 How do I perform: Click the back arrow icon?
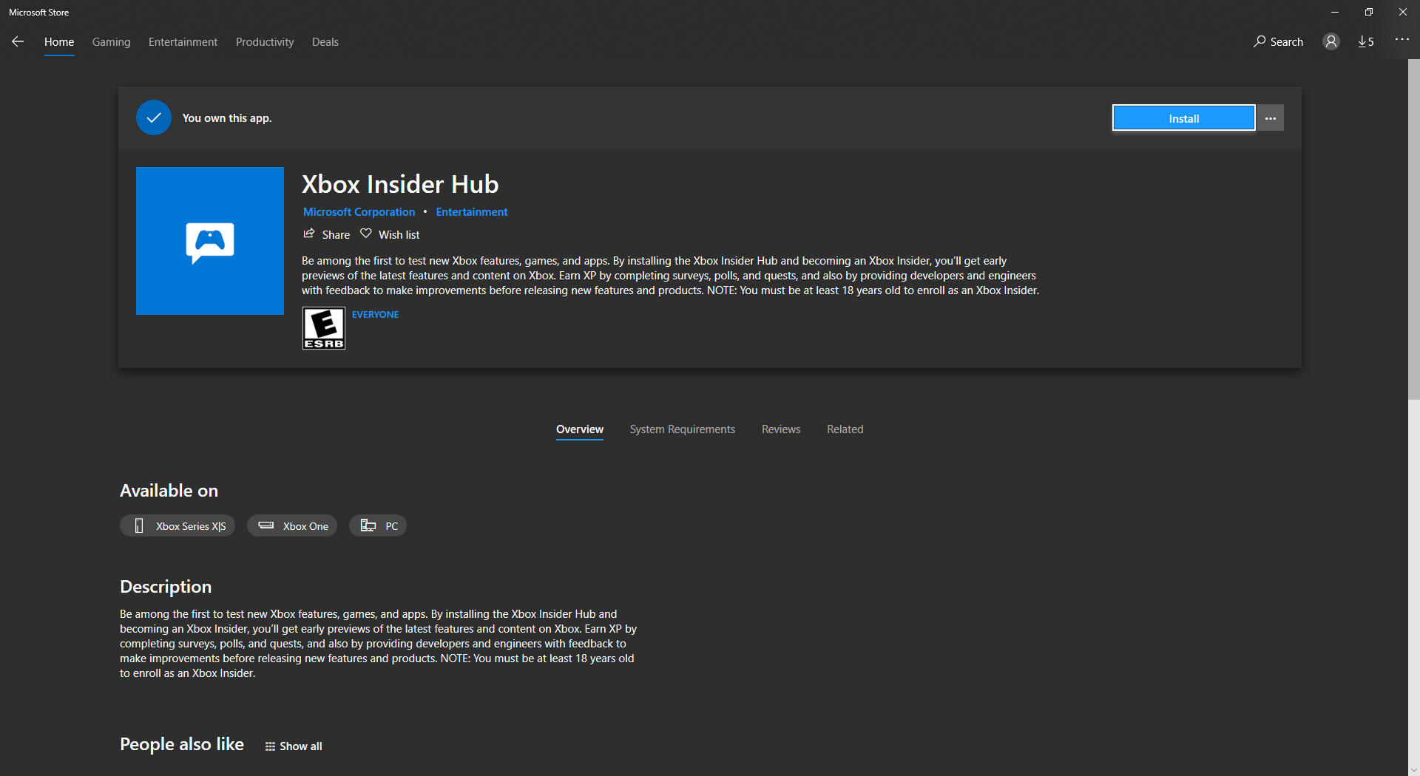coord(18,42)
